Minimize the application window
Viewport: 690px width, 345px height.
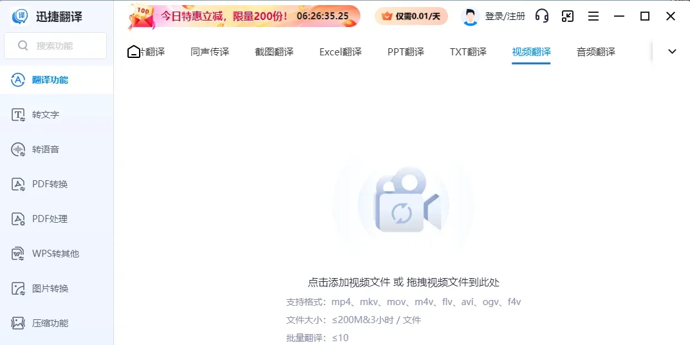(x=619, y=16)
